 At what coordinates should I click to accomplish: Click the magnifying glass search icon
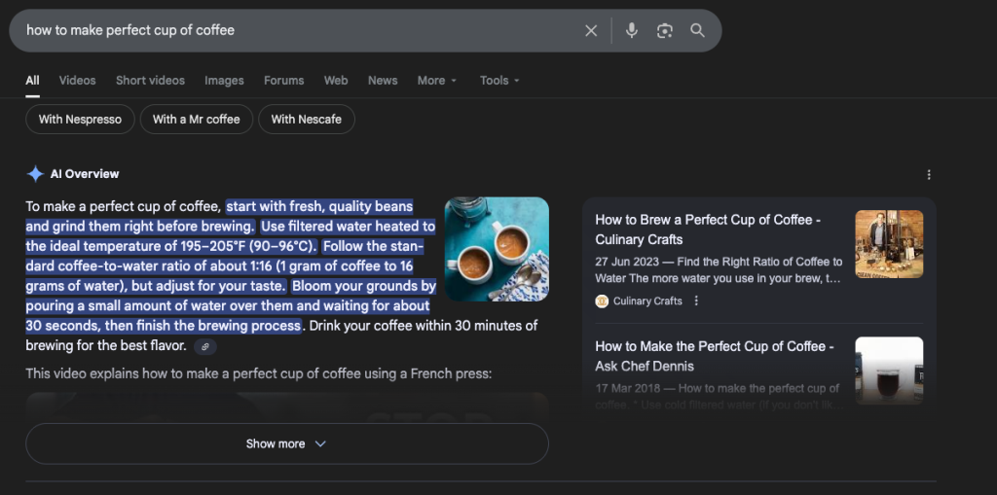(x=697, y=30)
